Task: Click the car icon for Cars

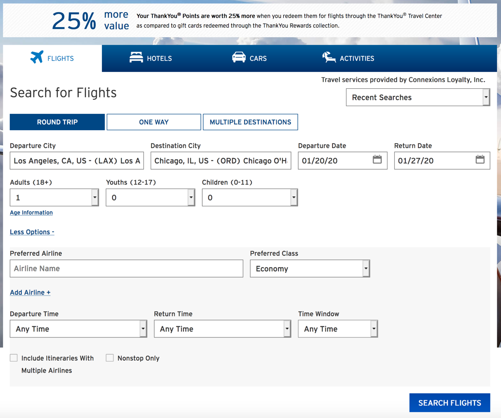Action: coord(239,57)
